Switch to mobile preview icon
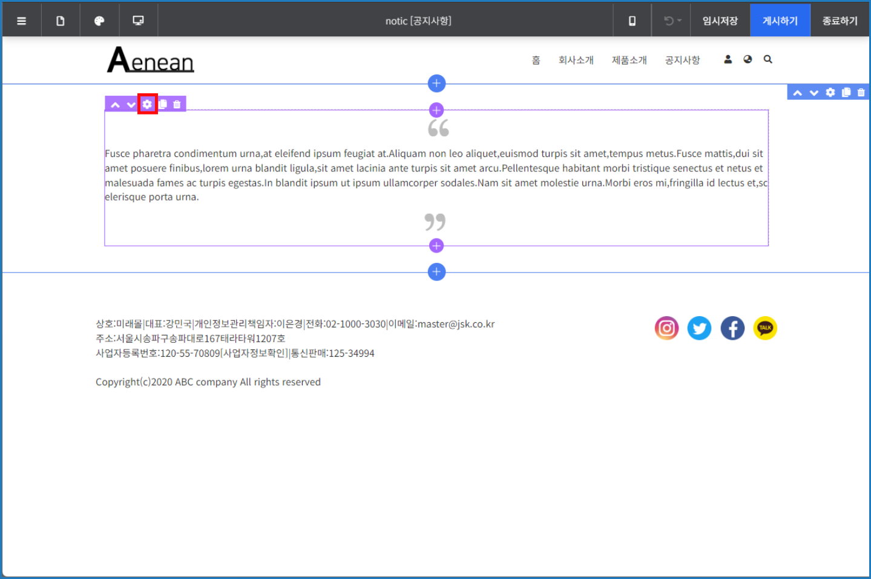 click(x=632, y=21)
